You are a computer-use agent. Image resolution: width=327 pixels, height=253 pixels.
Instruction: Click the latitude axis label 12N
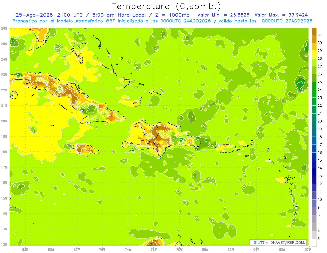4,244
